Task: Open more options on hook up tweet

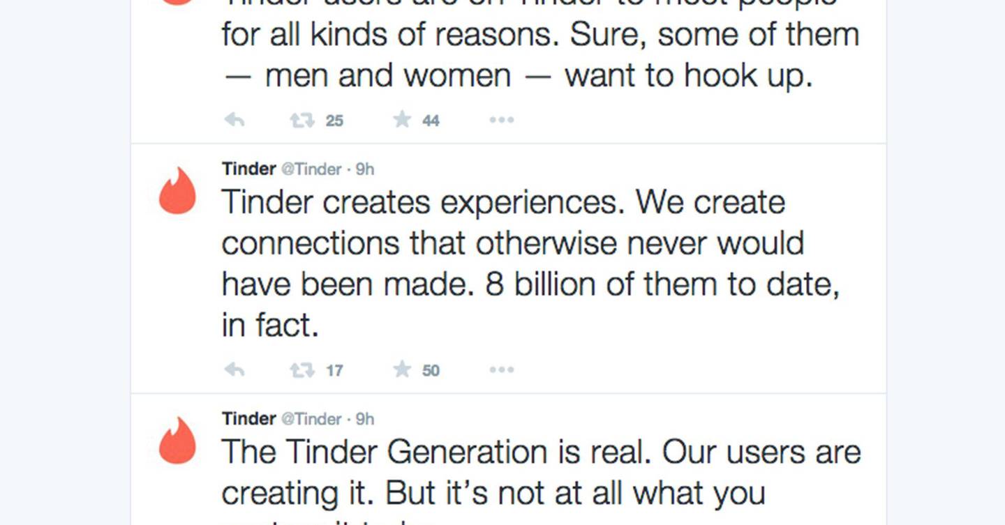Action: coord(501,120)
